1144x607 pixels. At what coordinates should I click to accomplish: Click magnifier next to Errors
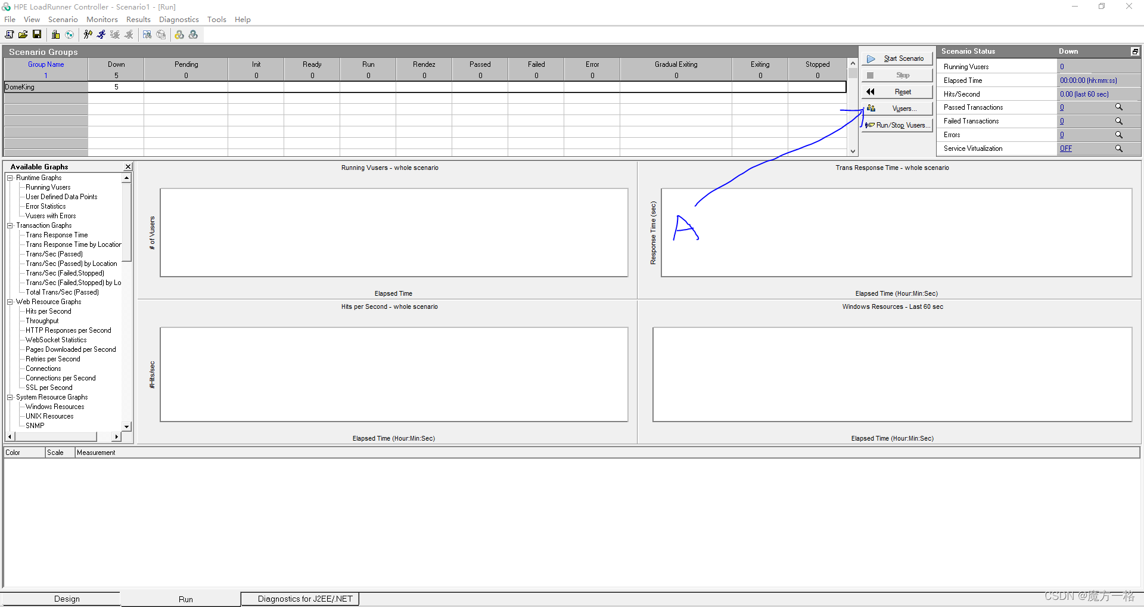point(1118,135)
